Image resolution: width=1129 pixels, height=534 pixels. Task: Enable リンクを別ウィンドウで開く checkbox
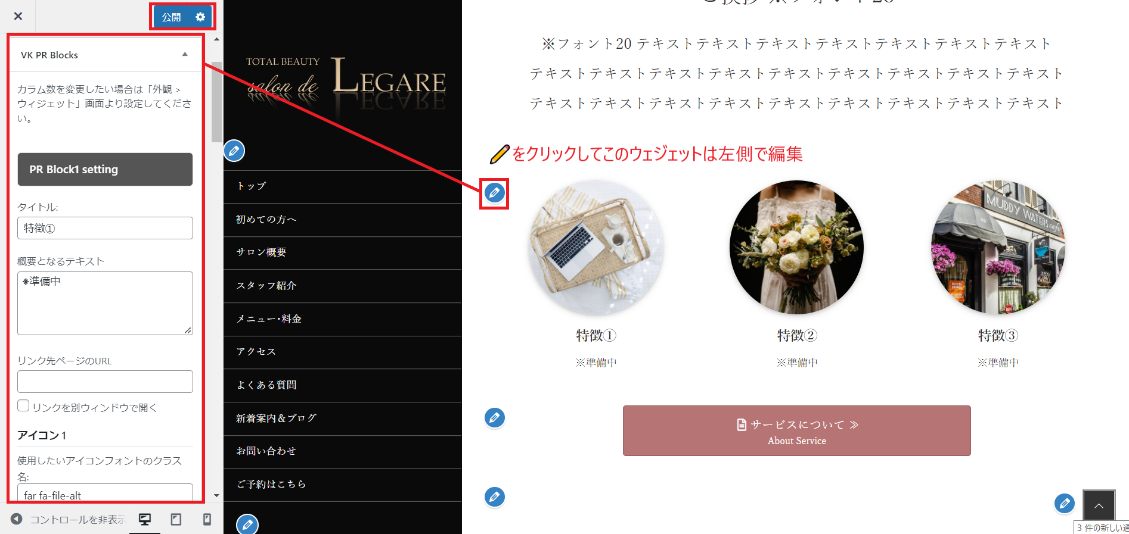click(x=23, y=406)
